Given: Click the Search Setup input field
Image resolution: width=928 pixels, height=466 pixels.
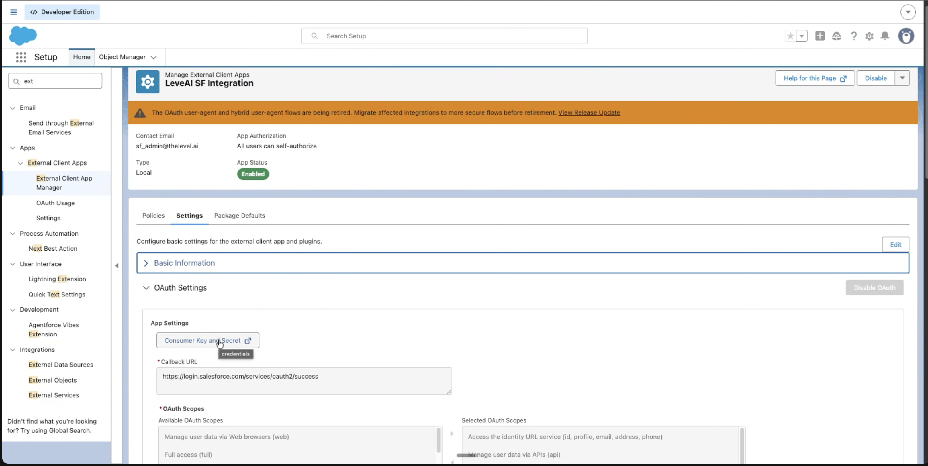Looking at the screenshot, I should click(x=444, y=36).
